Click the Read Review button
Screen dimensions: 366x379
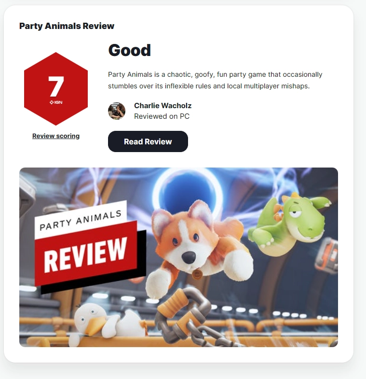(148, 141)
